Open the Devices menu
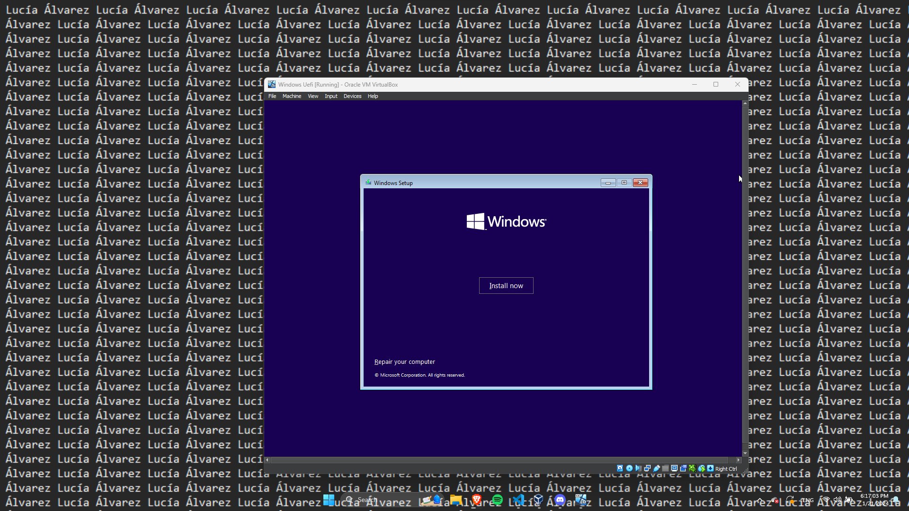The width and height of the screenshot is (909, 511). [x=352, y=96]
